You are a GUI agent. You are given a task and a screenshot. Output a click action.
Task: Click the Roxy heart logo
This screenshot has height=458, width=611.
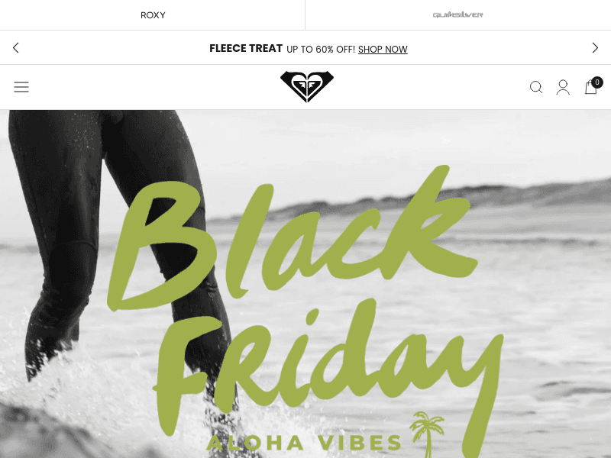click(307, 86)
